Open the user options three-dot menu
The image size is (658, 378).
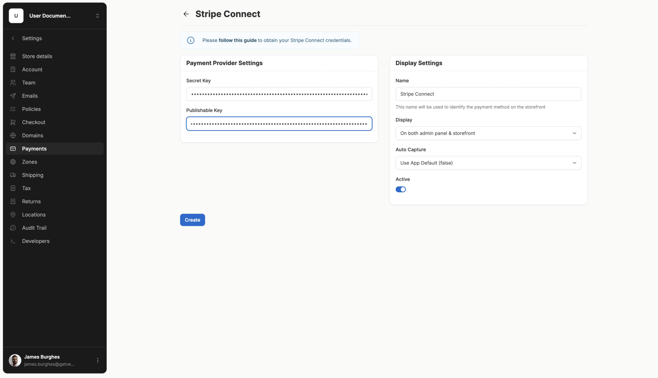(98, 361)
